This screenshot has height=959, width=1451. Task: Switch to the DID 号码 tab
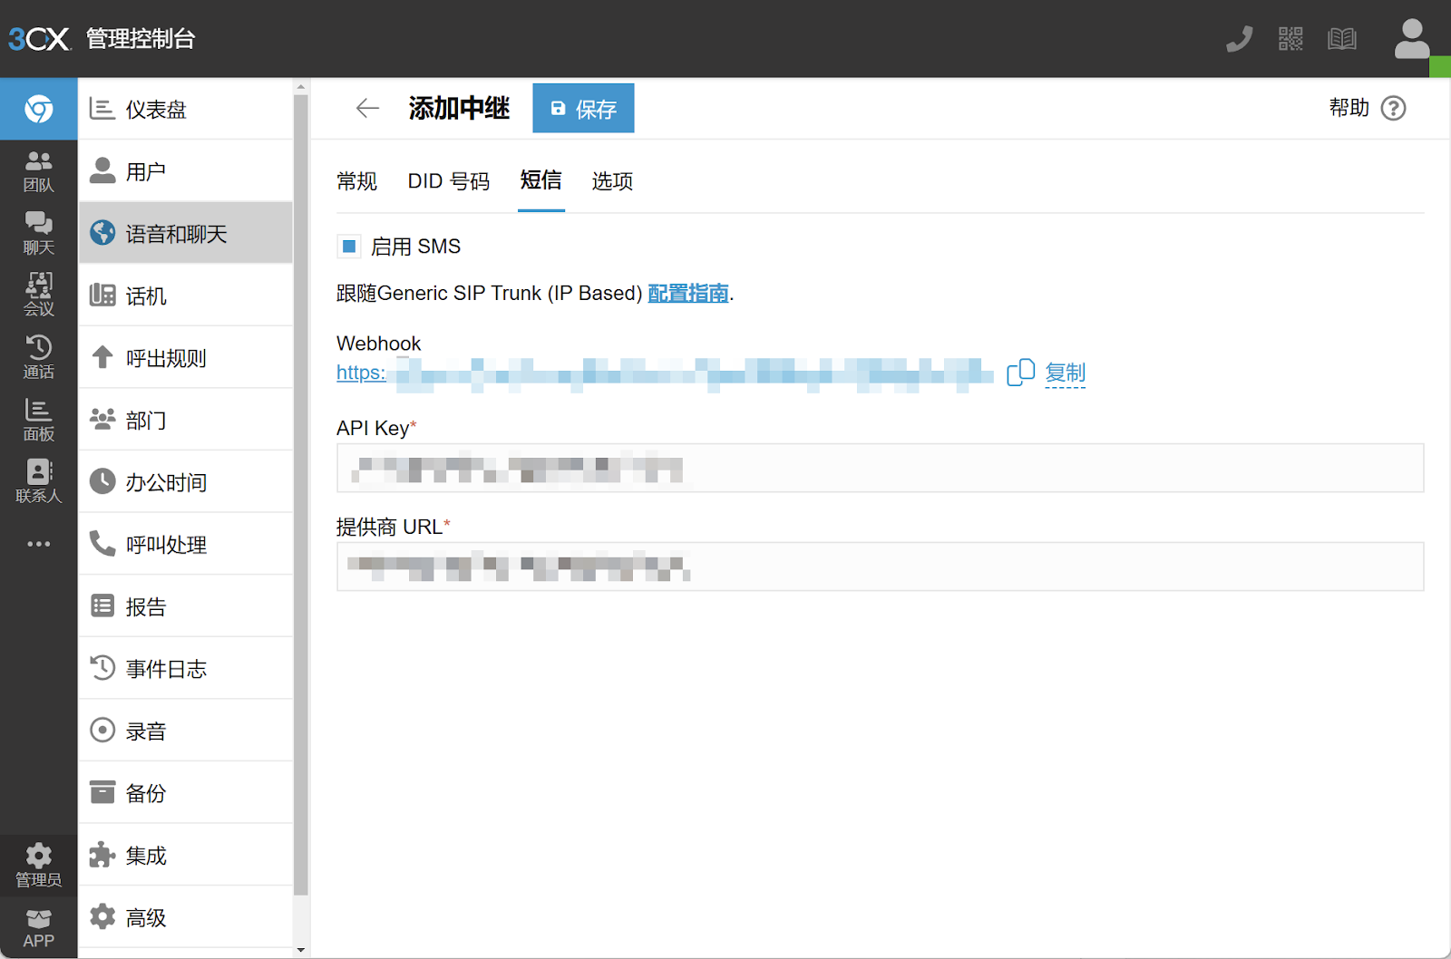[x=449, y=181]
